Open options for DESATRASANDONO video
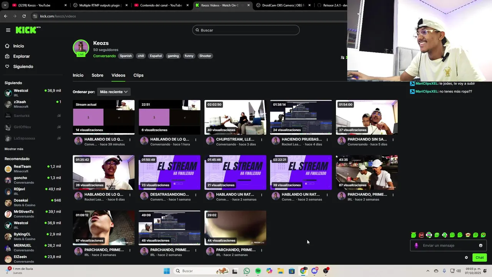492x277 pixels. tap(196, 195)
